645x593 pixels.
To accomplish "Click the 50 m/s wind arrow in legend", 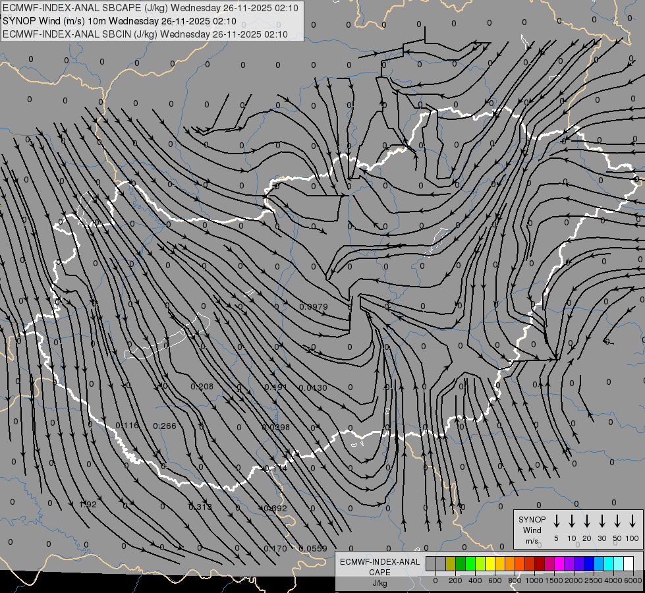I will 617,521.
